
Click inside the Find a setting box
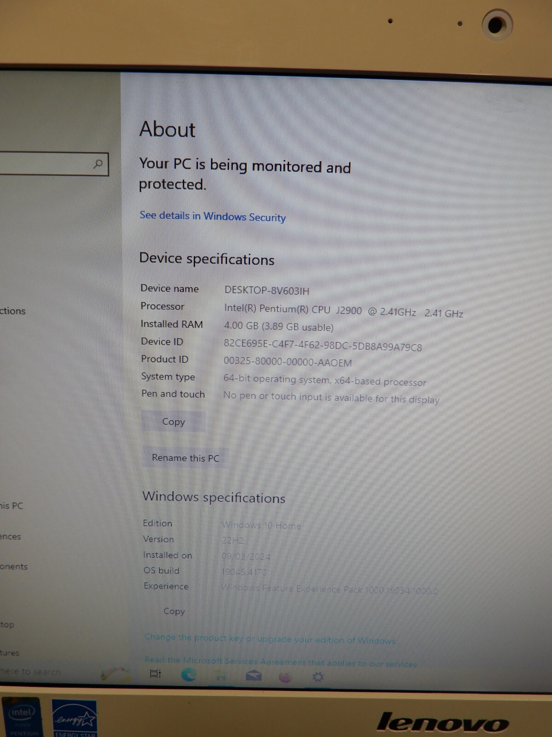54,164
